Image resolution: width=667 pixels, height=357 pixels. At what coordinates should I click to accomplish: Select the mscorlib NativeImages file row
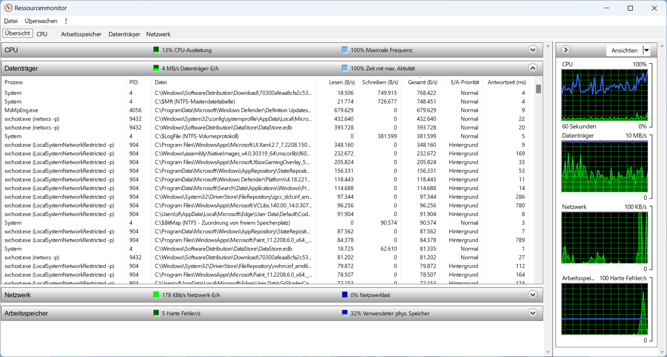pos(265,154)
